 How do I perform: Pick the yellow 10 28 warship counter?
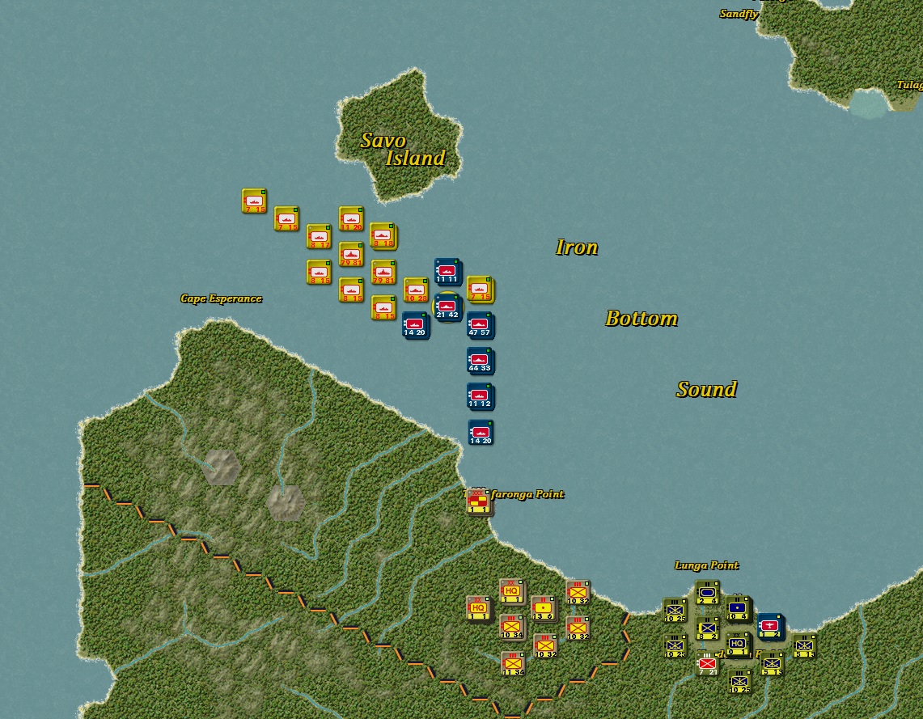tap(416, 290)
